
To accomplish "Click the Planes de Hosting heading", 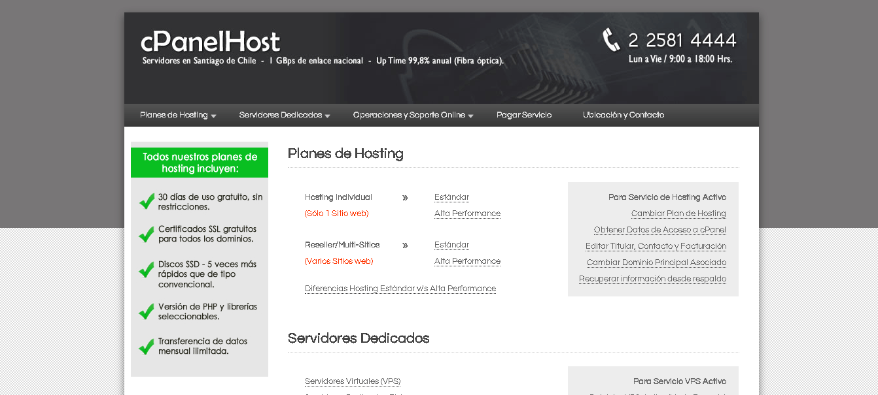I will (x=345, y=153).
